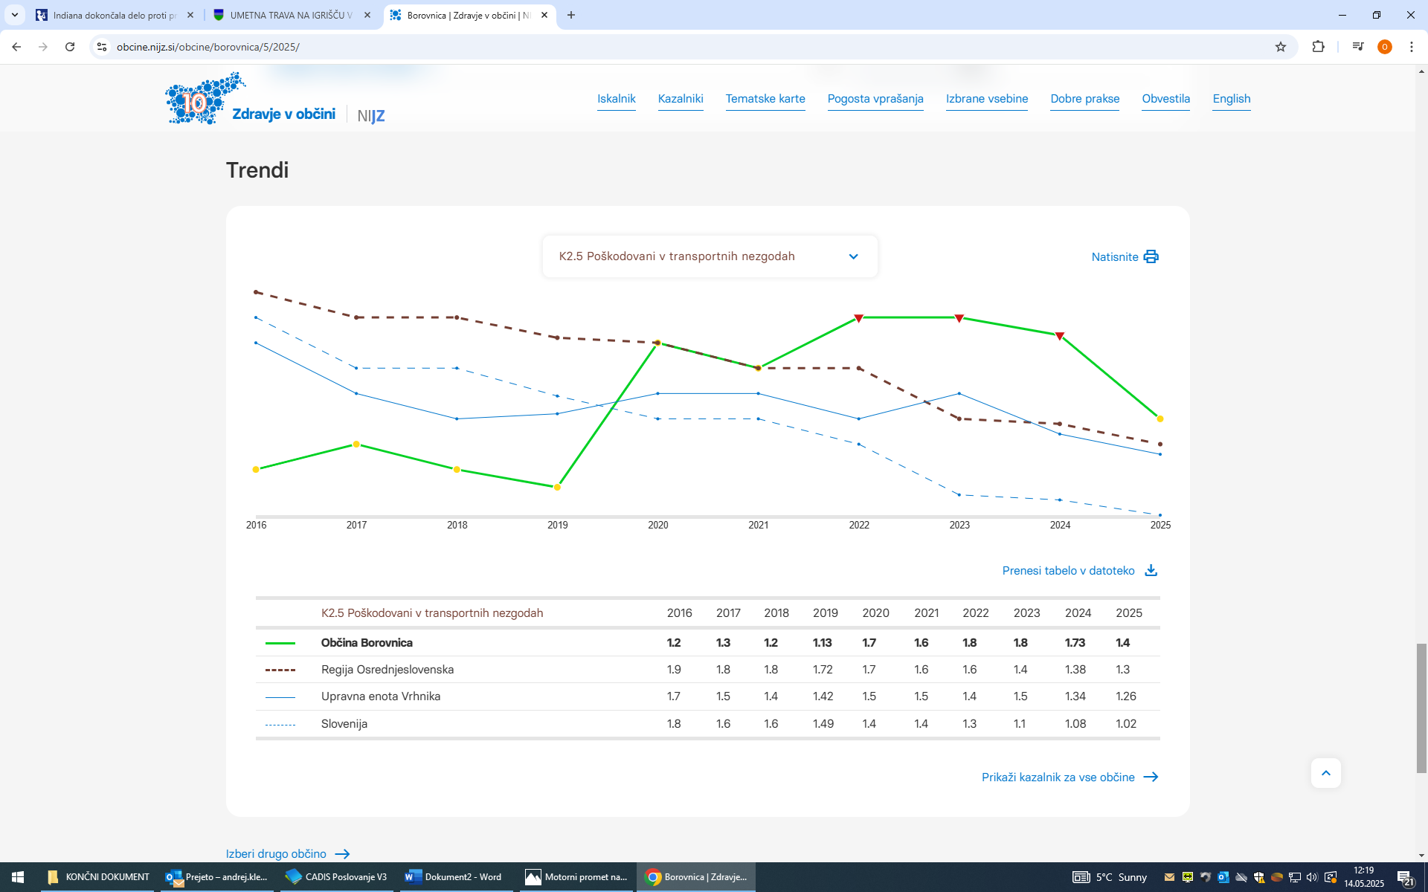
Task: Open the notification center icon
Action: pyautogui.click(x=1405, y=877)
